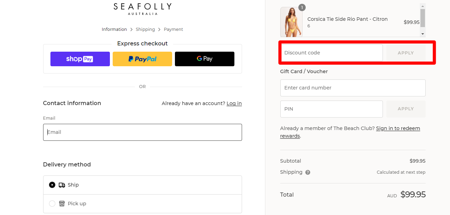Apply the gift card voucher
Image resolution: width=450 pixels, height=215 pixels.
coord(405,109)
